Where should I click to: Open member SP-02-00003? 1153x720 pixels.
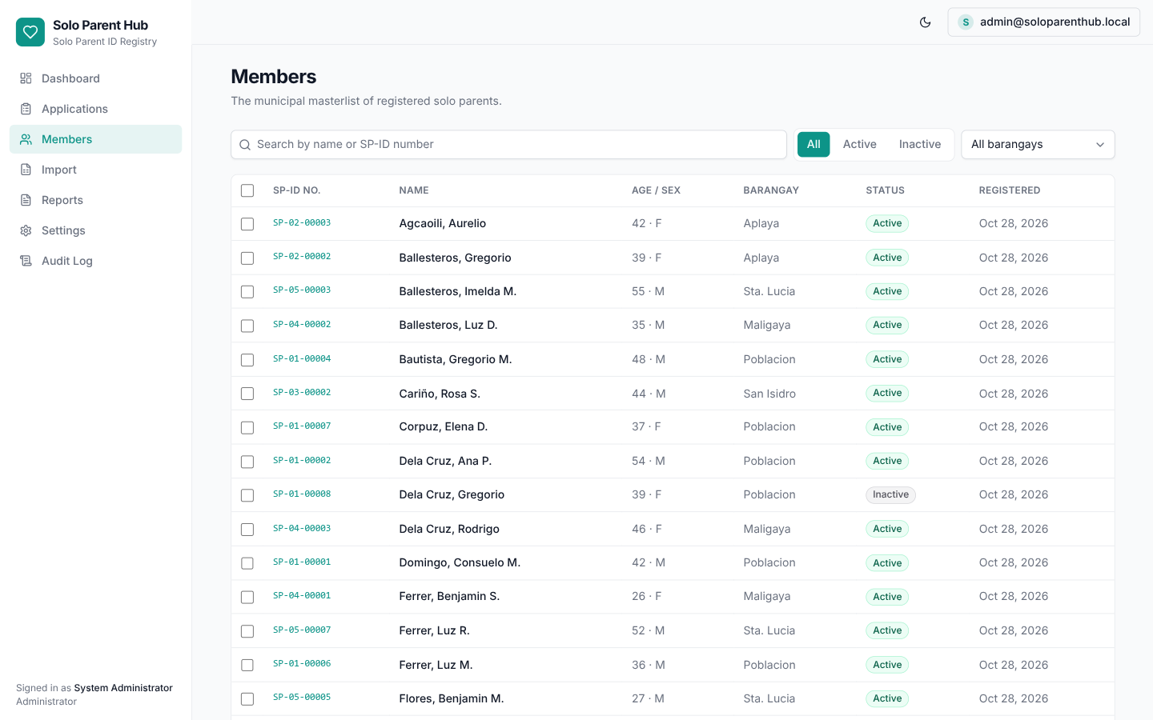(x=302, y=223)
